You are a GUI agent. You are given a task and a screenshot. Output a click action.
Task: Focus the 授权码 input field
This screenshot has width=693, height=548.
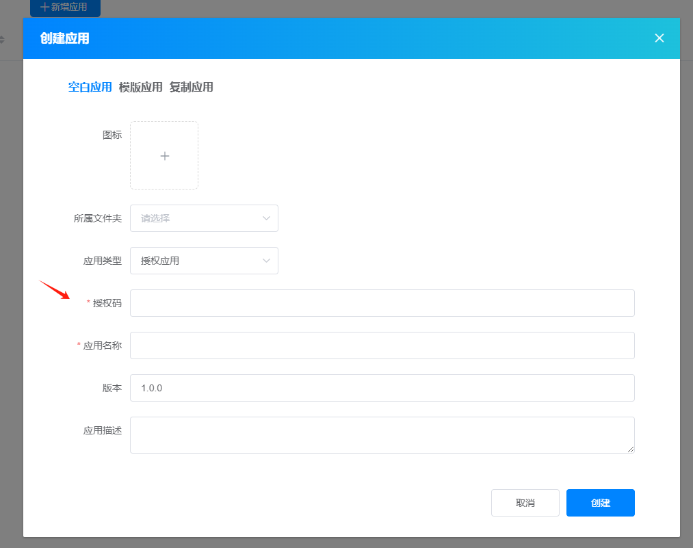[x=382, y=303]
